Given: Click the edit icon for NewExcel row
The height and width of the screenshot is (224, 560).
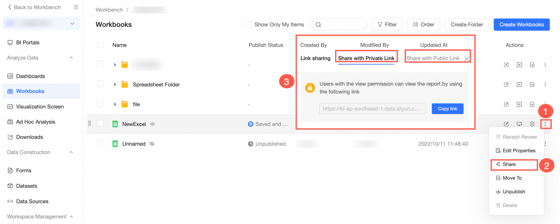Looking at the screenshot, I should click(x=506, y=124).
